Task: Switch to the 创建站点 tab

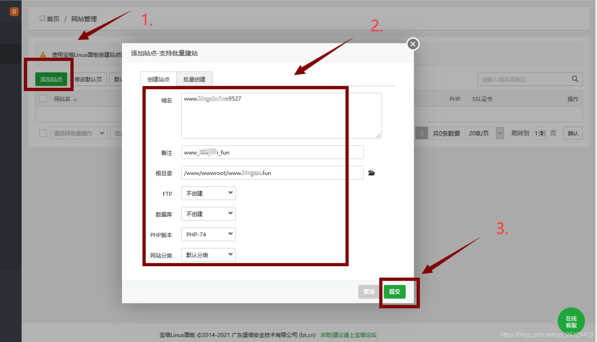Action: (158, 79)
